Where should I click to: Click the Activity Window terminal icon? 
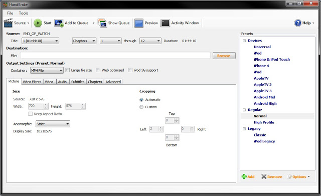click(x=165, y=23)
